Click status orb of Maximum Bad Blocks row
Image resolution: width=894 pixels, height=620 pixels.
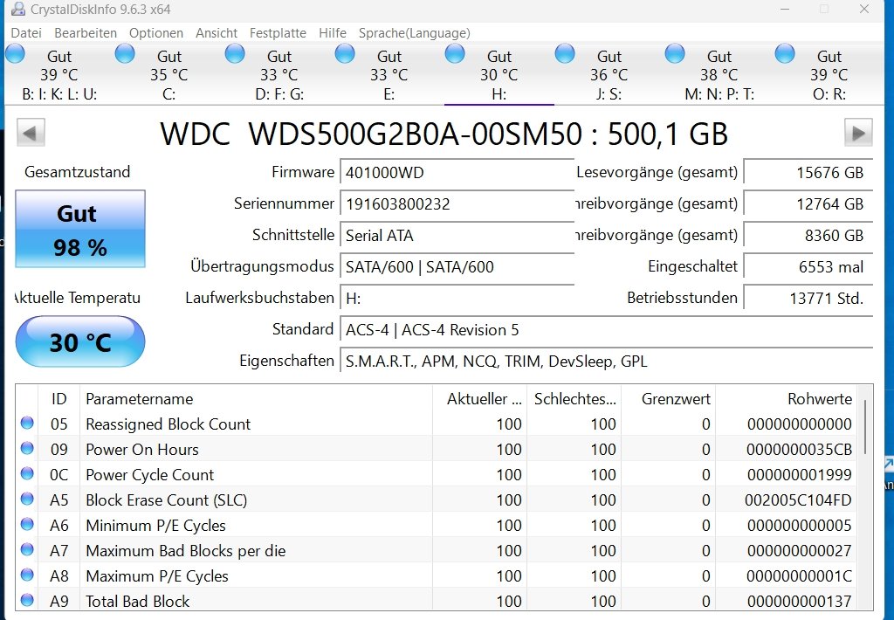pos(27,549)
